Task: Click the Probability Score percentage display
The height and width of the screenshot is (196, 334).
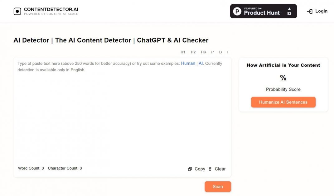Action: click(x=283, y=78)
